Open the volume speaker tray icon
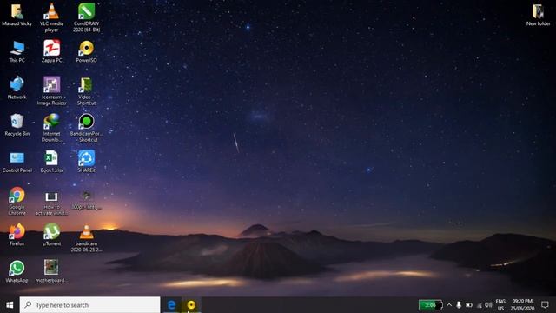556x313 pixels. point(488,305)
